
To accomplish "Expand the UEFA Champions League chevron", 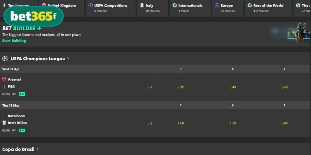I will coord(68,59).
